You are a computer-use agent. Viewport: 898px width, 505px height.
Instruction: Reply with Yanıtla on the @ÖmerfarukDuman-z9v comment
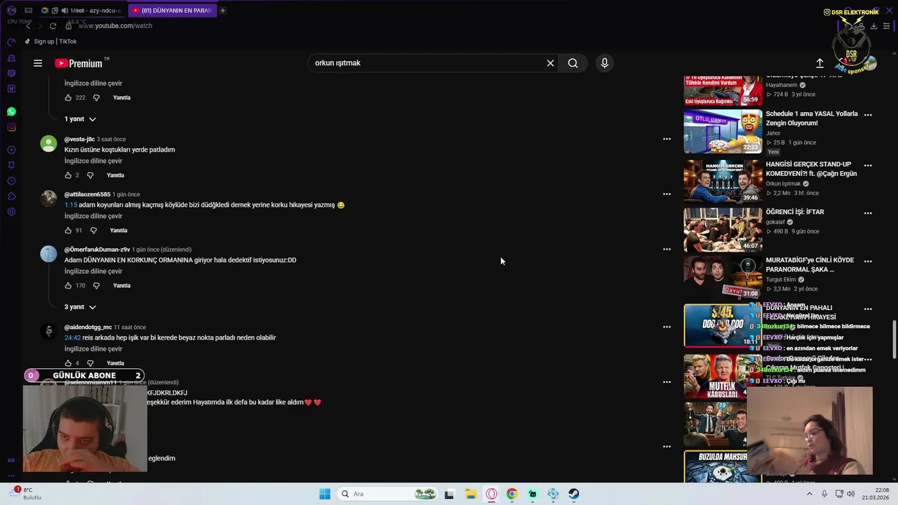click(122, 285)
